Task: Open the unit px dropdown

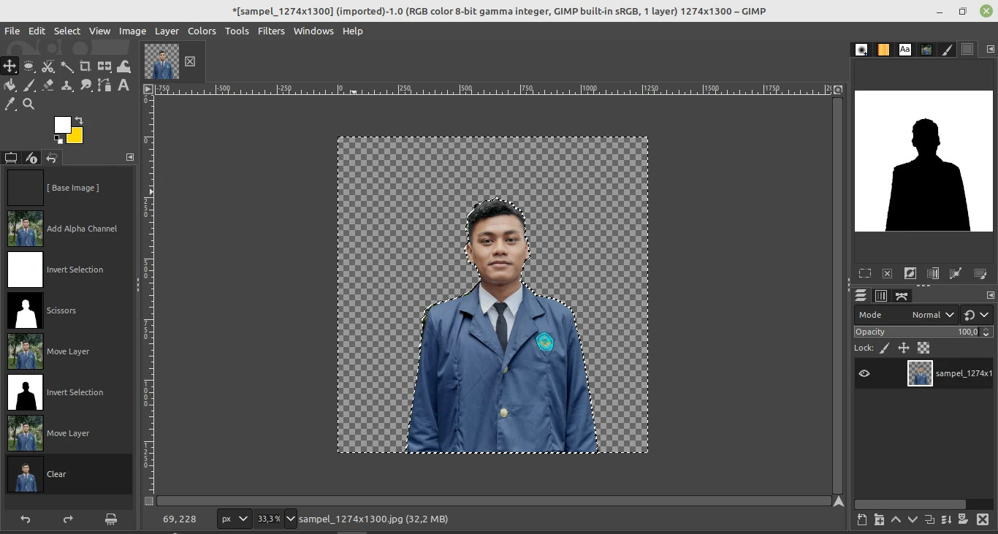Action: 234,519
